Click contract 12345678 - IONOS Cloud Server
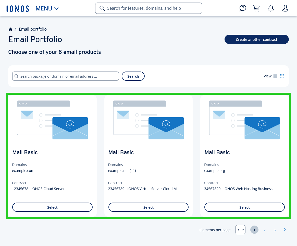 (x=38, y=189)
